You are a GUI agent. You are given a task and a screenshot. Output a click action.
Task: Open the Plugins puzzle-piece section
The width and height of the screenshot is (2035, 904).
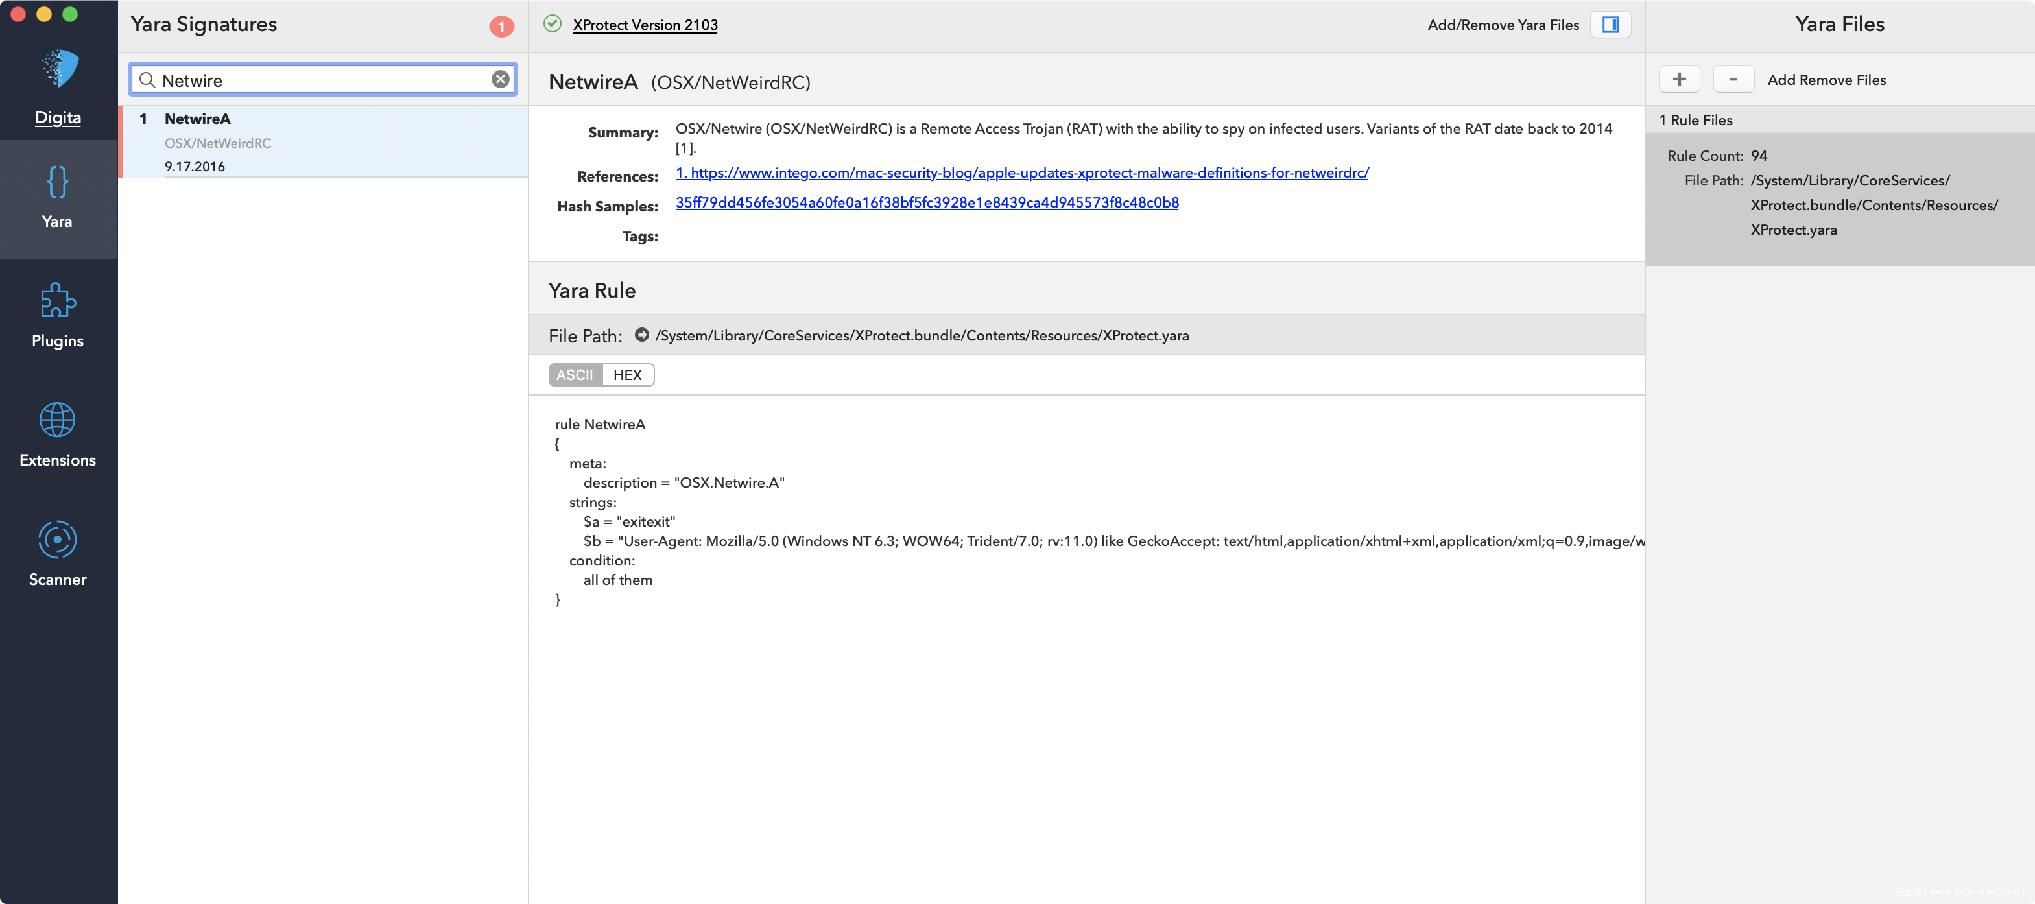point(58,316)
